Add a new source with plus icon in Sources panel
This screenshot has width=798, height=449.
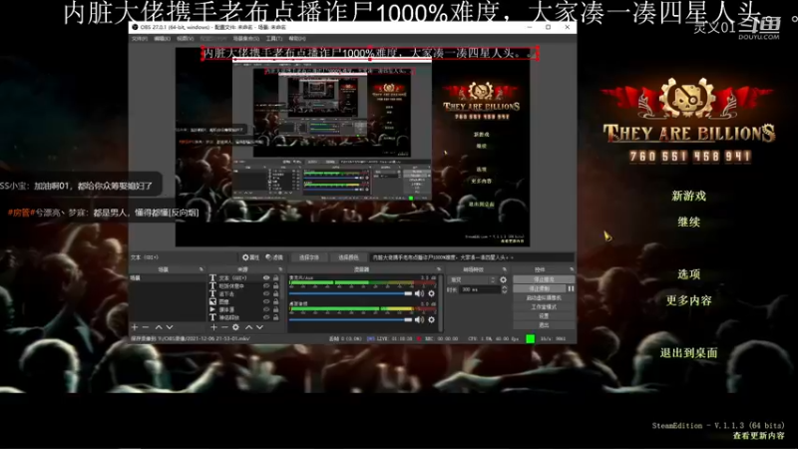[x=213, y=327]
